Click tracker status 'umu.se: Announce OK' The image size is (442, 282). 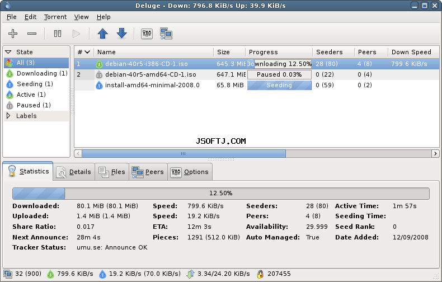click(x=112, y=248)
